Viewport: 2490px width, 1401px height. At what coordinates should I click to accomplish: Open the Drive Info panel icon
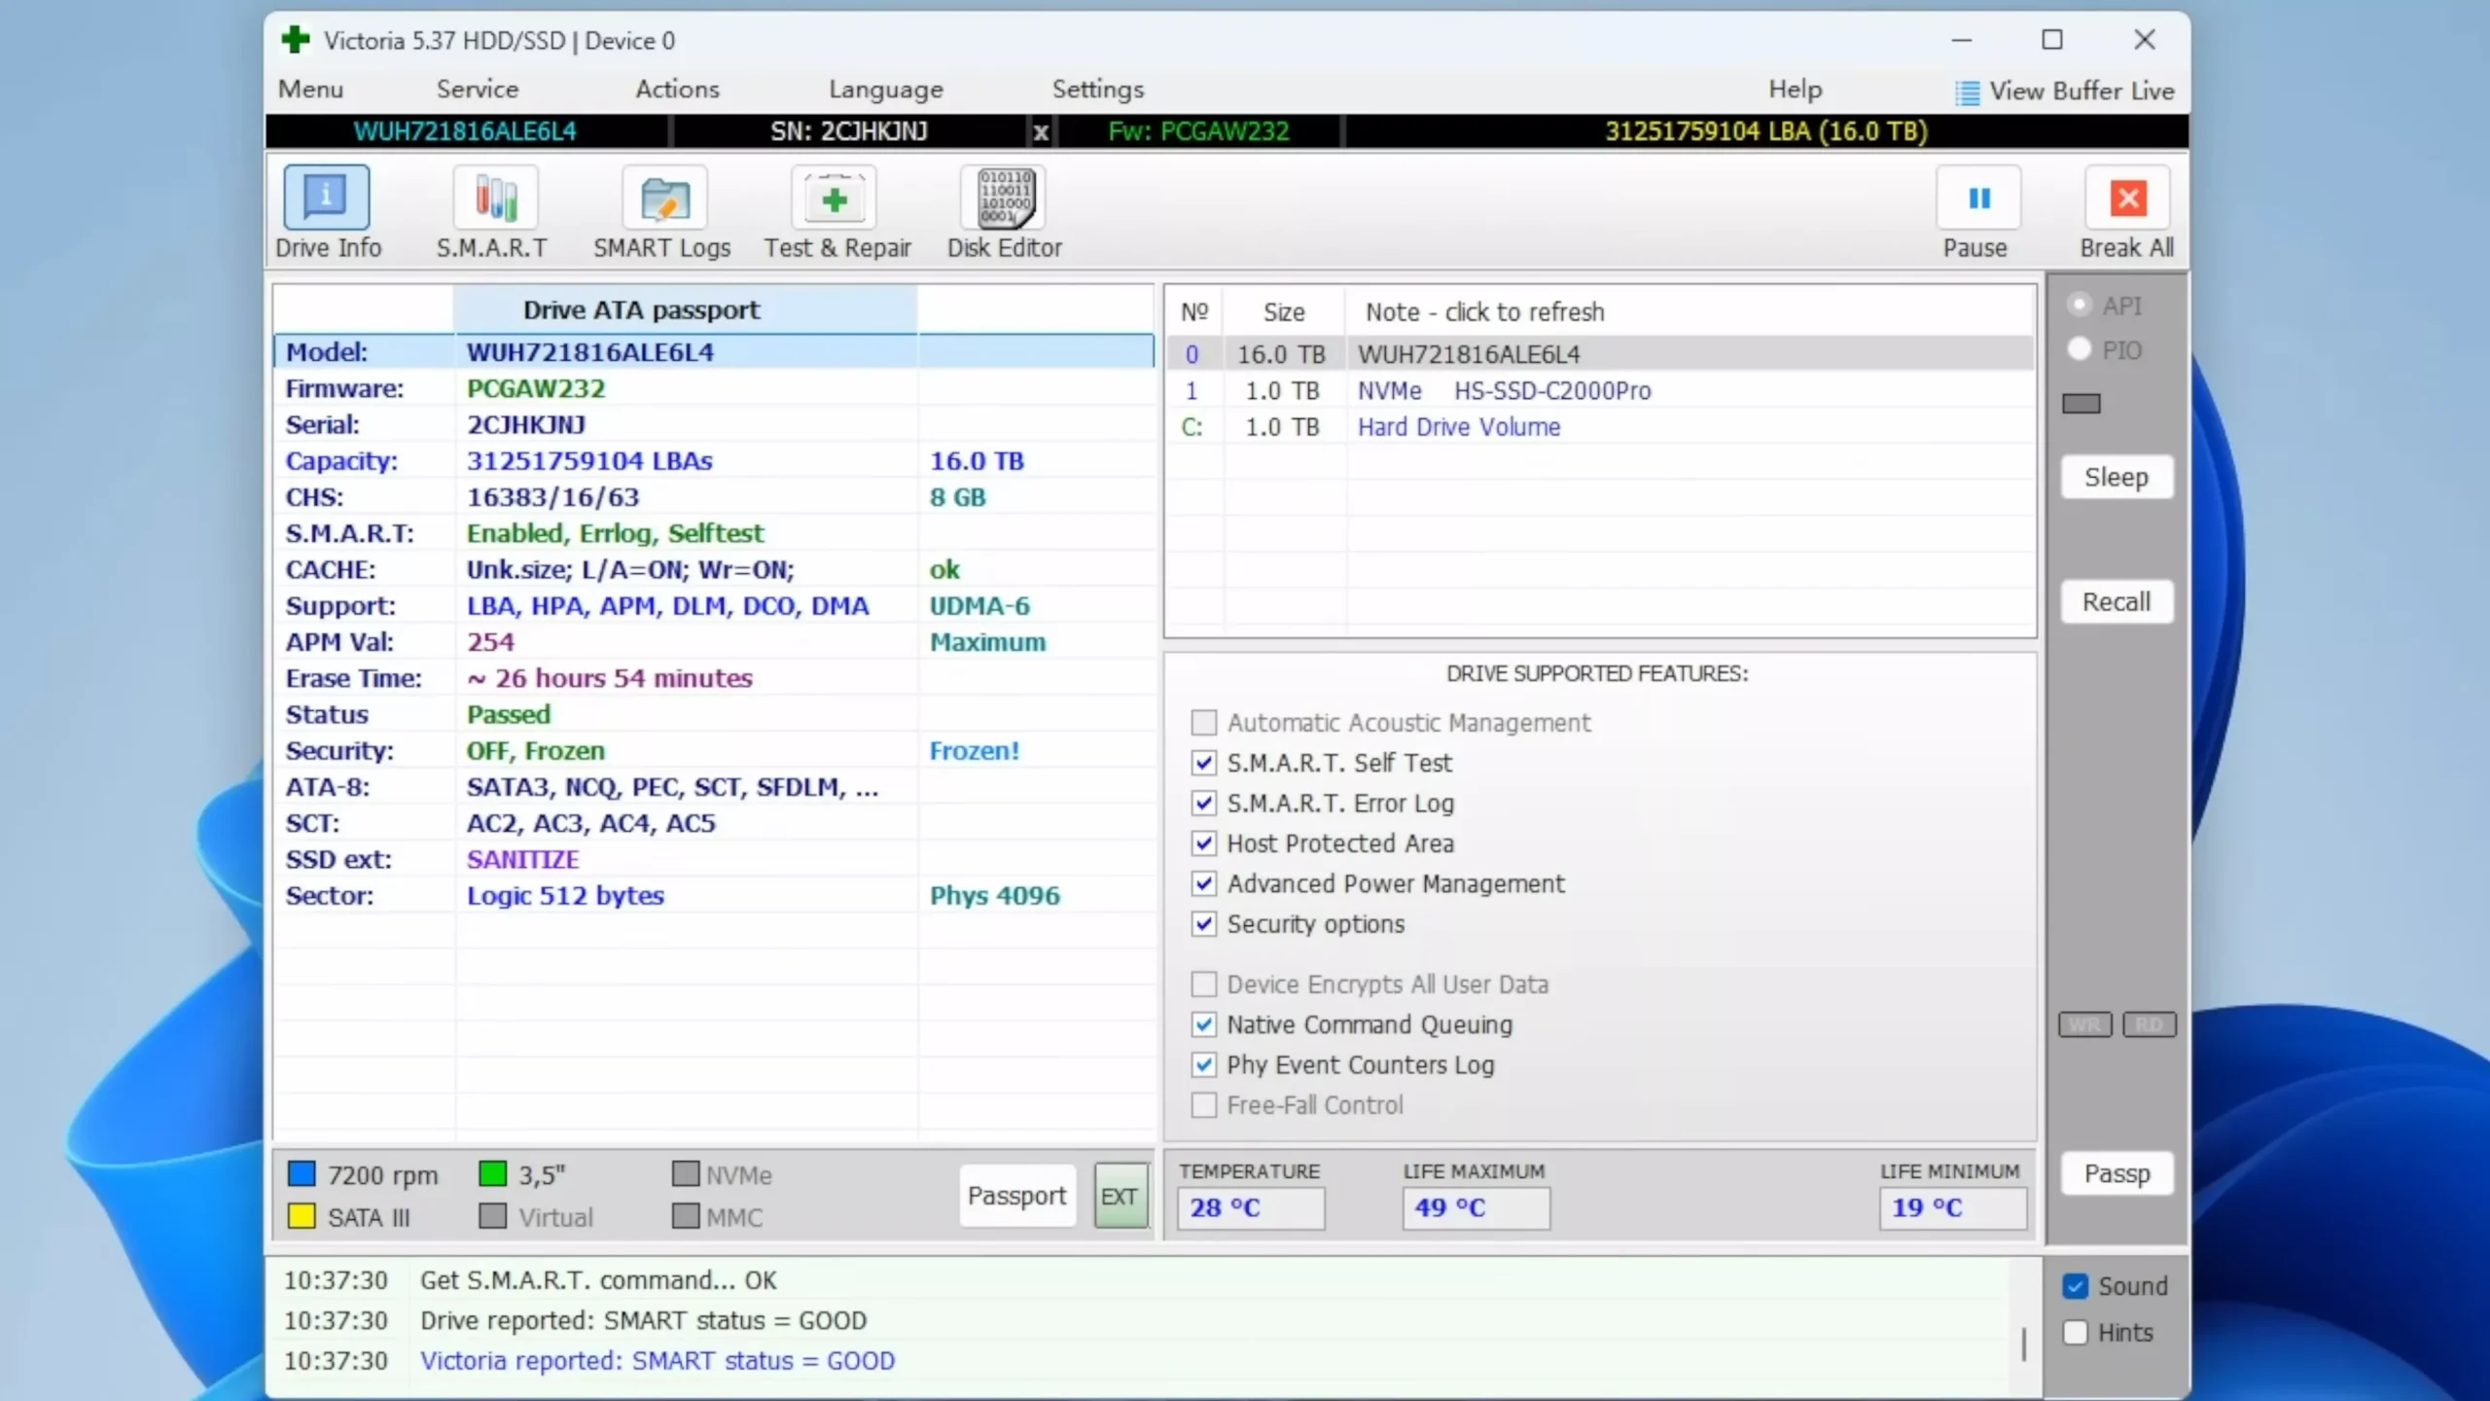327,198
